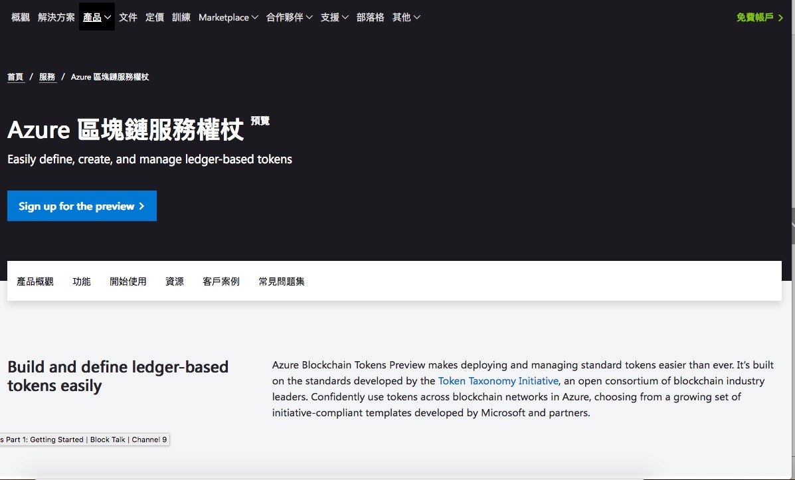The image size is (795, 480).
Task: Open the 部落格 nav link
Action: click(370, 17)
